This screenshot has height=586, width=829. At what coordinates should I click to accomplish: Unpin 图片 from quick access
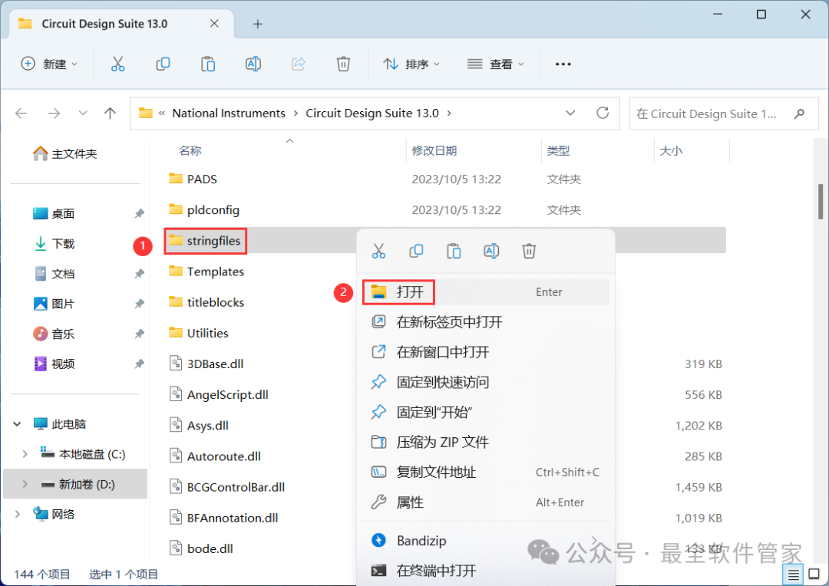[x=139, y=304]
